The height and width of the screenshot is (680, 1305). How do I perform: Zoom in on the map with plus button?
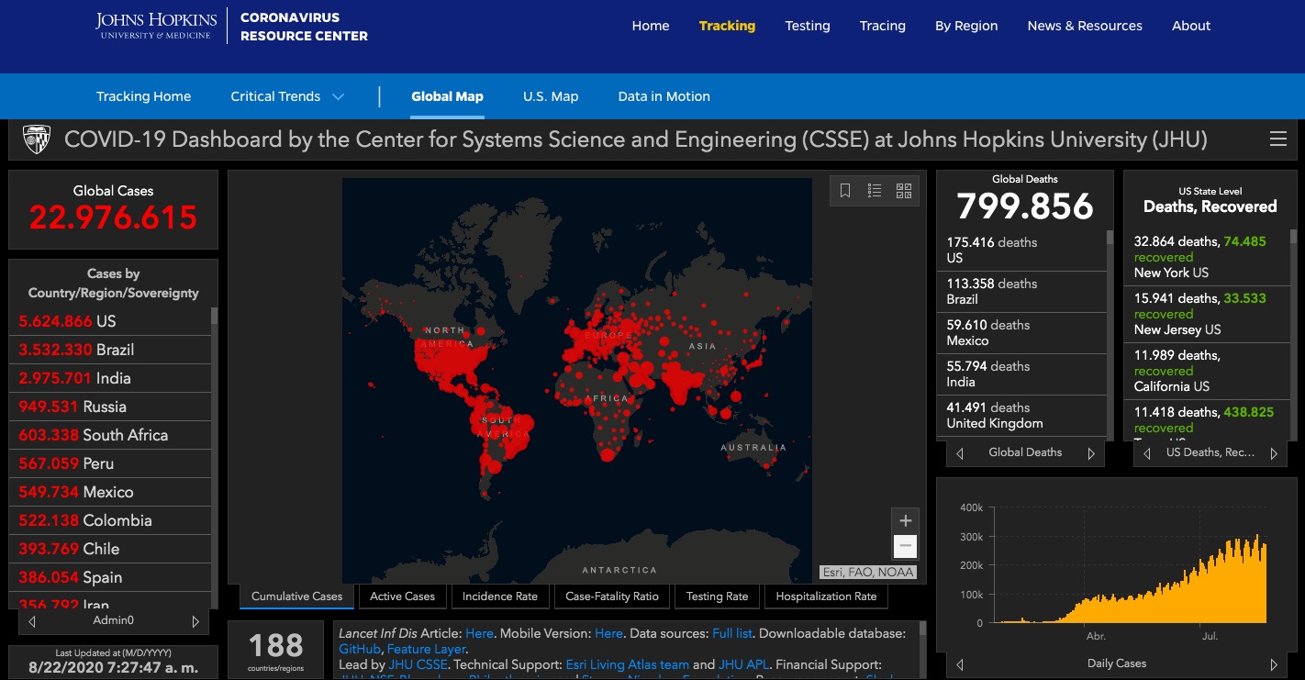[905, 520]
